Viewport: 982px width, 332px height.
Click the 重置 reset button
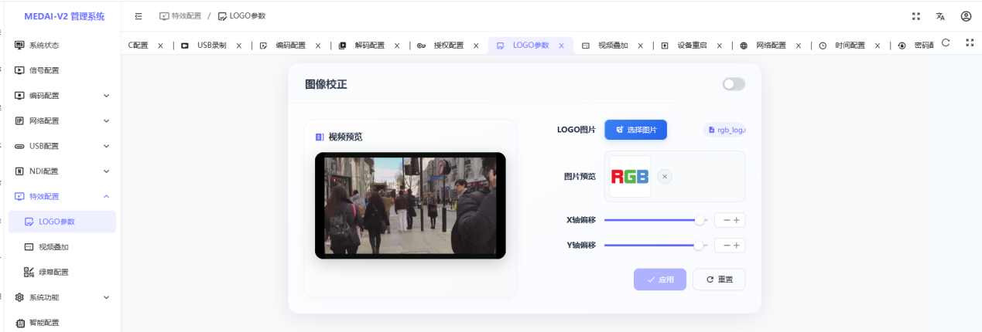coord(719,279)
